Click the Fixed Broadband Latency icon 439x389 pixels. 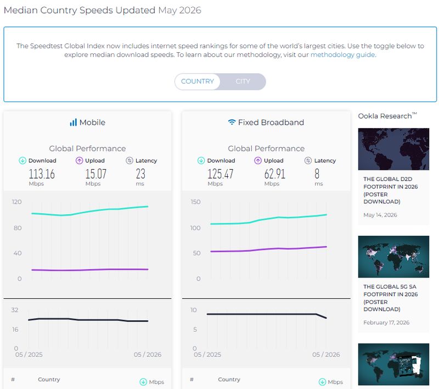308,160
